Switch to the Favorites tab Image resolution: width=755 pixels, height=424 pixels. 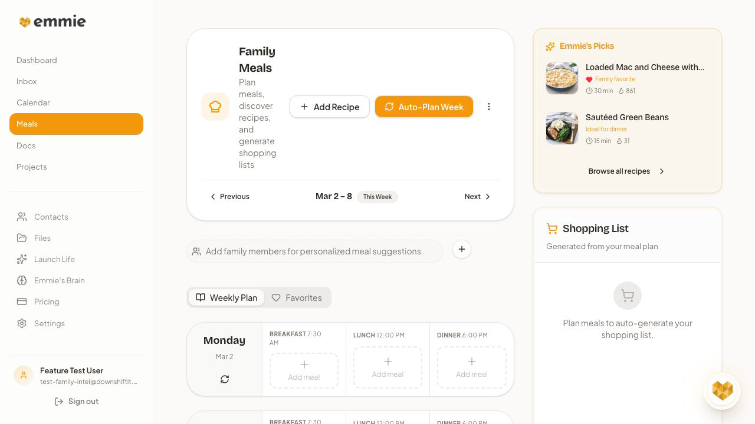tap(297, 297)
